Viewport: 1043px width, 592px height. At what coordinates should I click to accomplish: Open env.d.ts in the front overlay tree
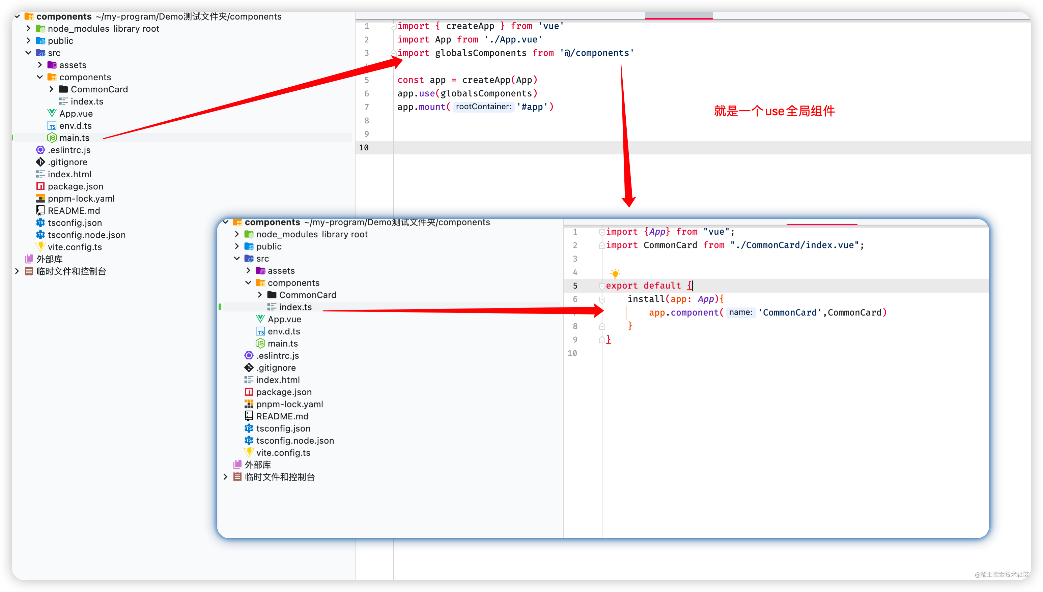[x=284, y=331]
